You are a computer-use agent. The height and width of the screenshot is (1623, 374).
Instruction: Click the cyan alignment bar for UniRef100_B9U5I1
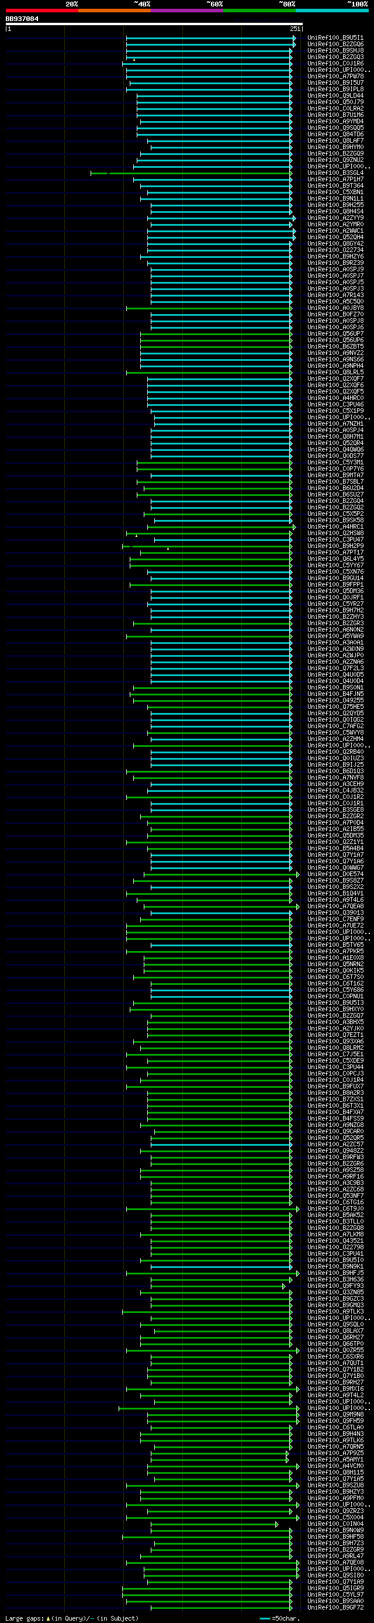click(211, 38)
